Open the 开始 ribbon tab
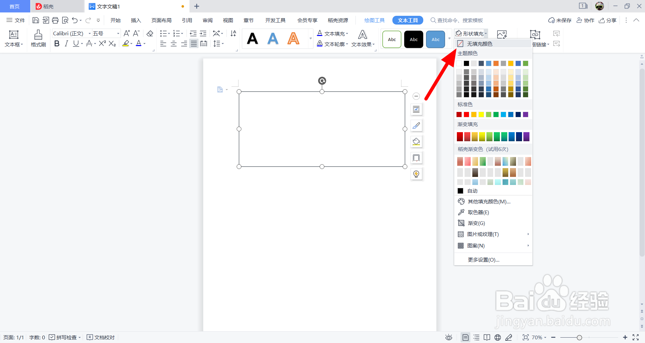The height and width of the screenshot is (343, 645). pyautogui.click(x=116, y=20)
